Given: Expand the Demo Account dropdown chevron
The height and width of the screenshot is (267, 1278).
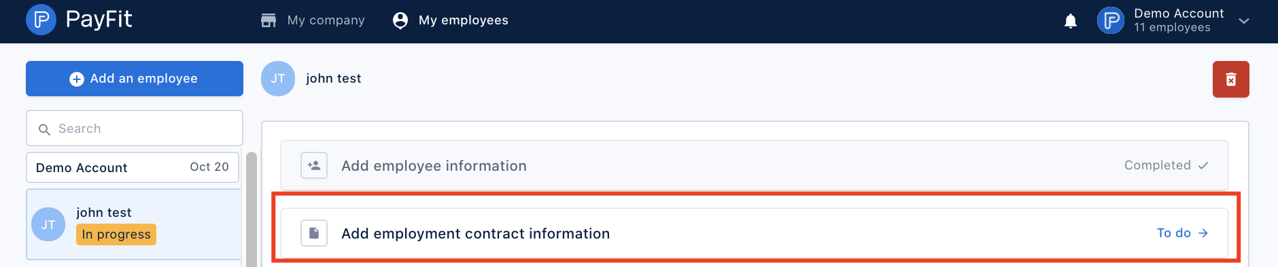Looking at the screenshot, I should click(1244, 21).
